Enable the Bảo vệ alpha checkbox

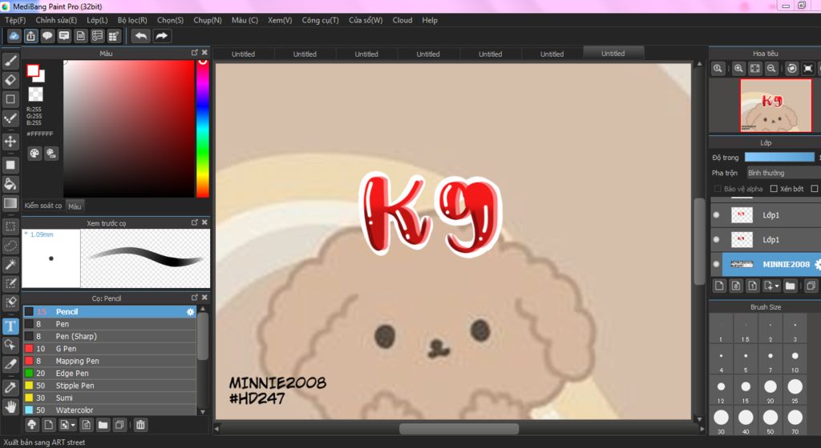[x=718, y=189]
